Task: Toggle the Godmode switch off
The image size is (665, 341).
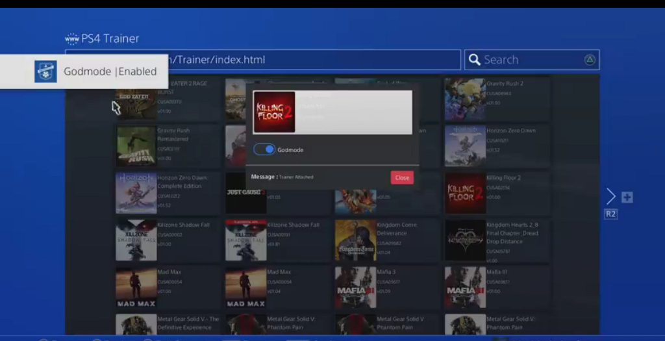Action: tap(265, 149)
